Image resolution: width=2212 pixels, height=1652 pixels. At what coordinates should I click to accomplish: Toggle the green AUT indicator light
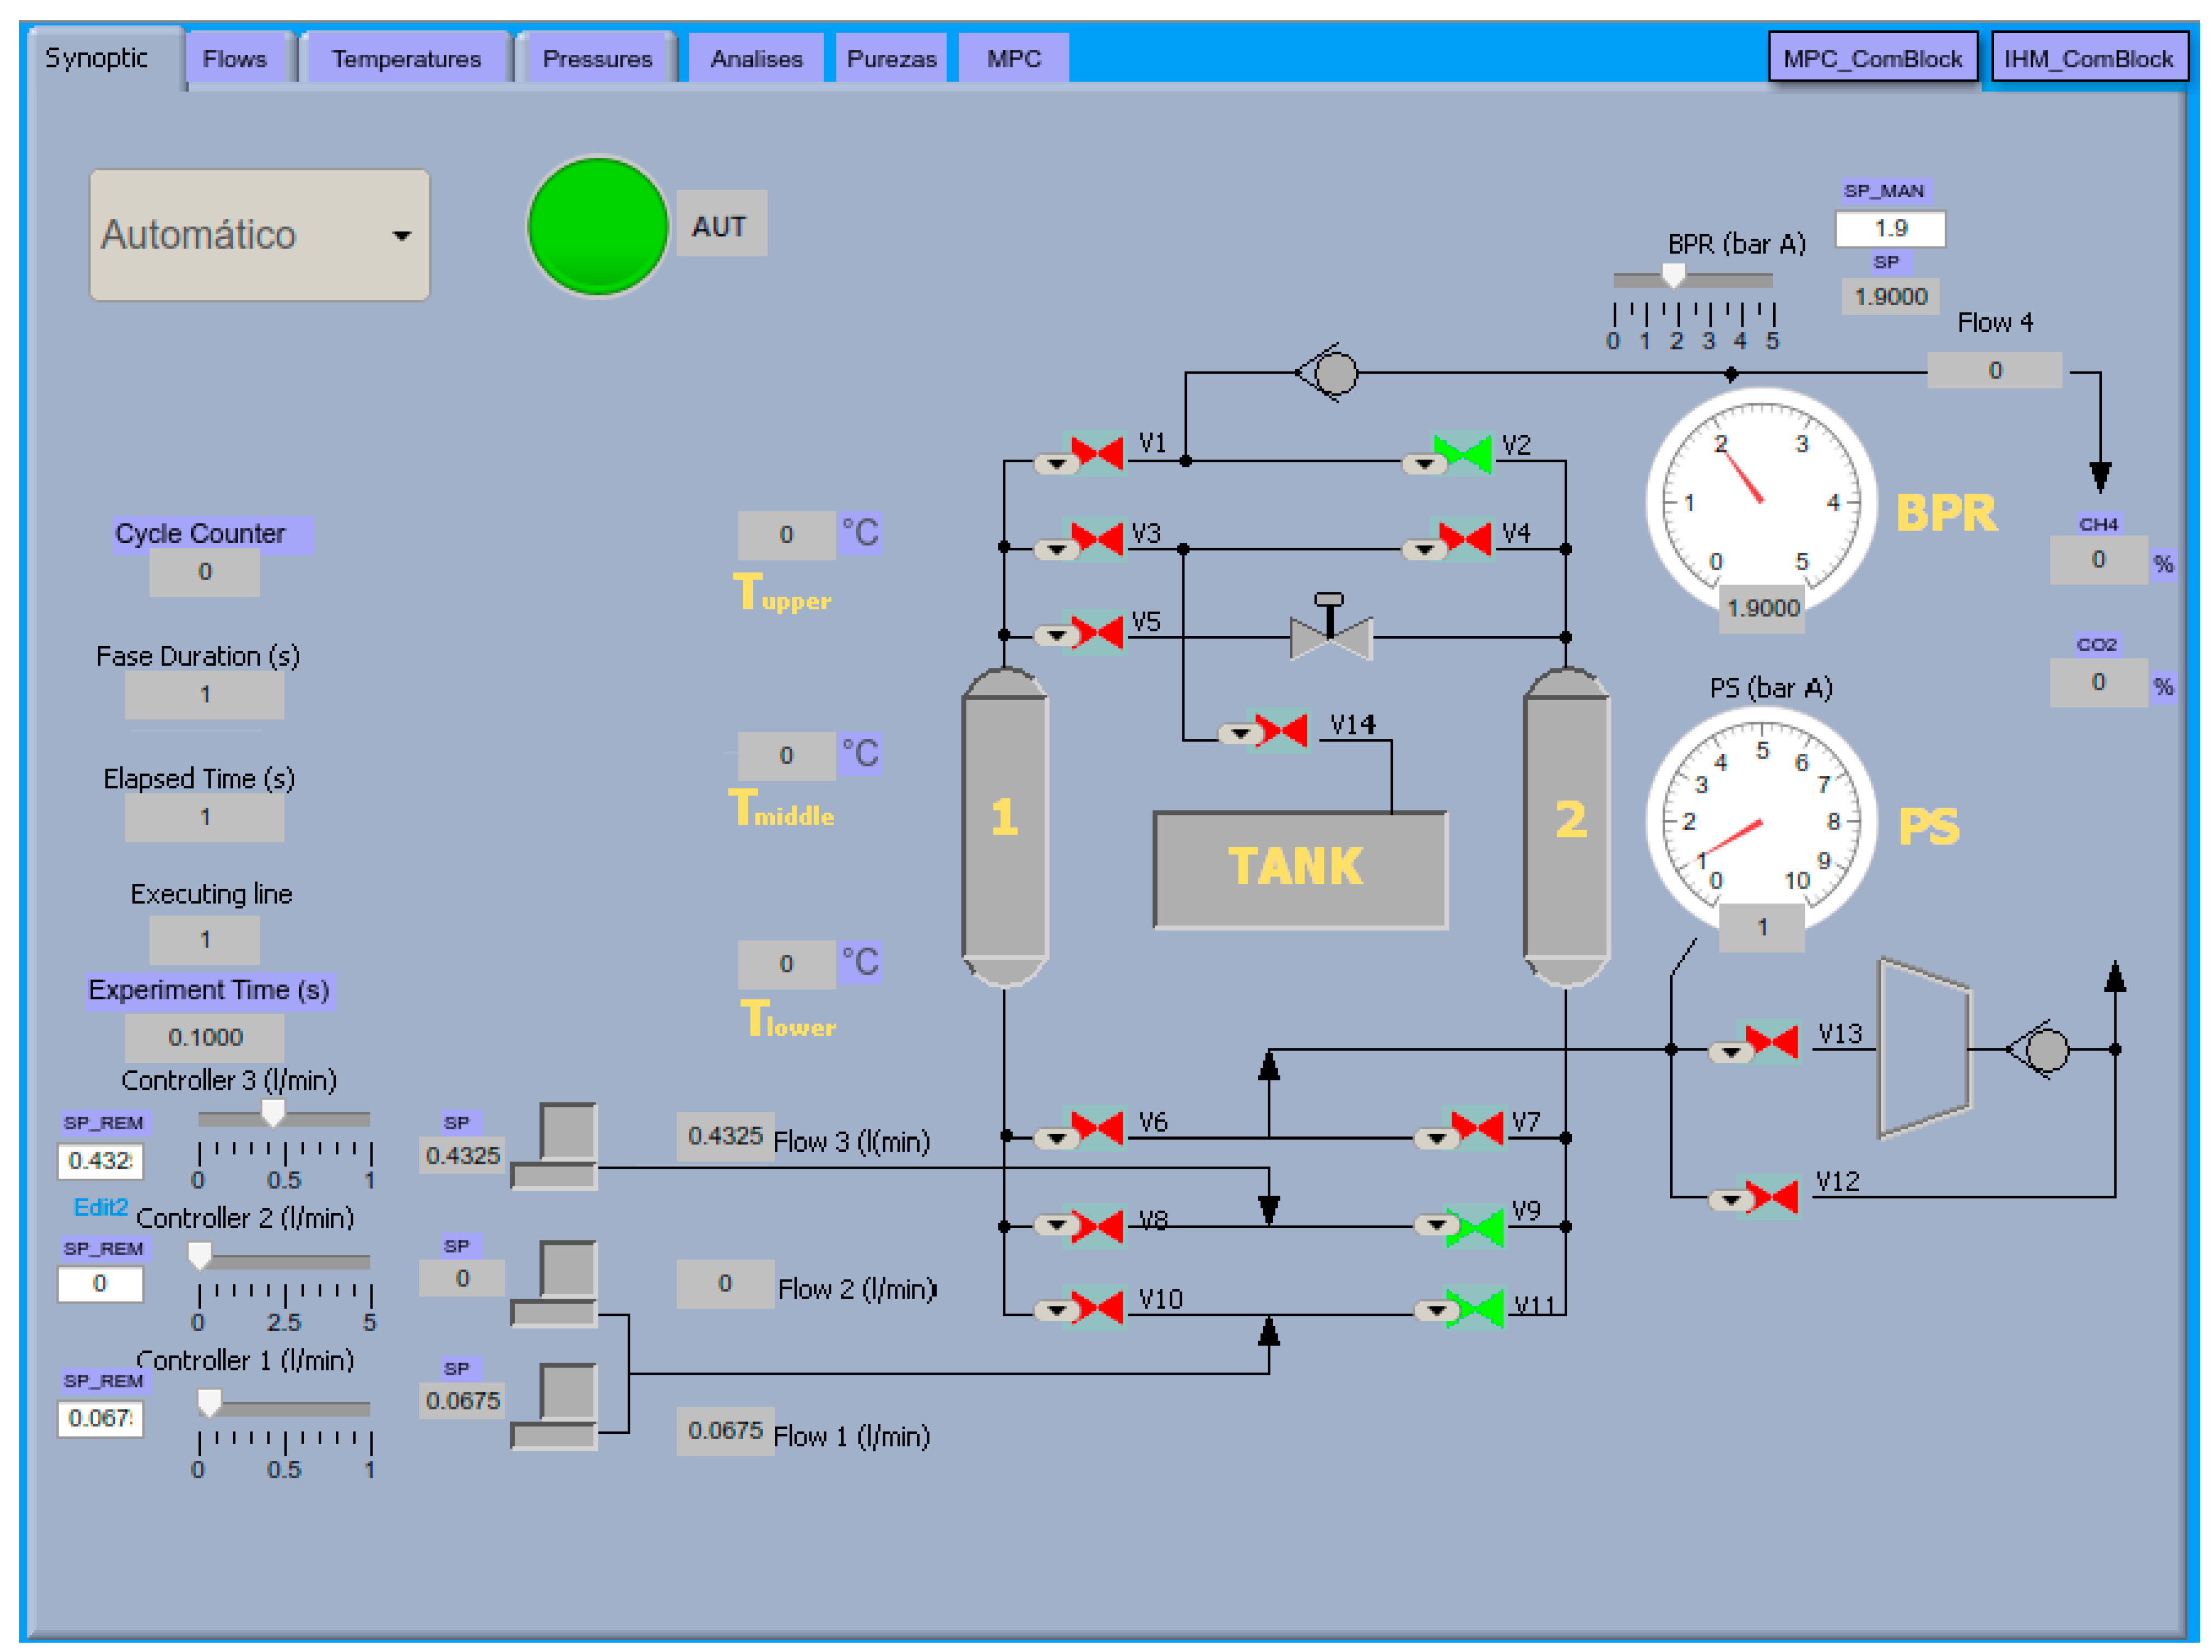coord(597,227)
